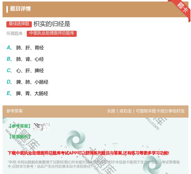Screen dimensions: 191x174
Task: Select option C 心、肝、脾经
Action: coord(30,71)
